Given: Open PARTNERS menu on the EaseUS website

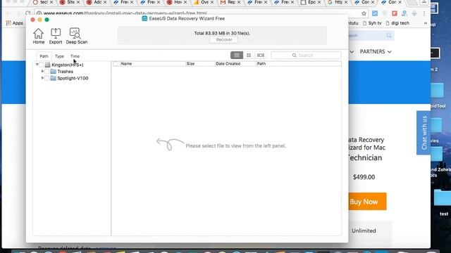Looking at the screenshot, I should [376, 51].
